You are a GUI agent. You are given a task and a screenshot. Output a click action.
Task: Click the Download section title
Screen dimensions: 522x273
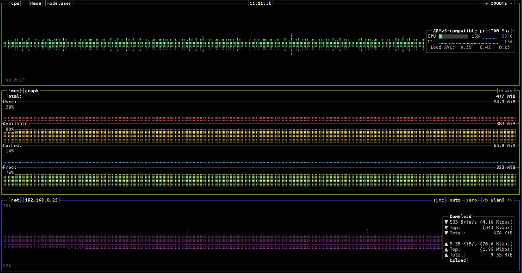[460, 216]
